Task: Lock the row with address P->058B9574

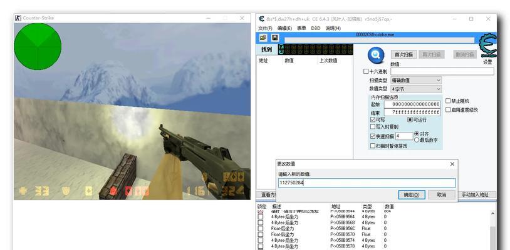Action: (261, 240)
